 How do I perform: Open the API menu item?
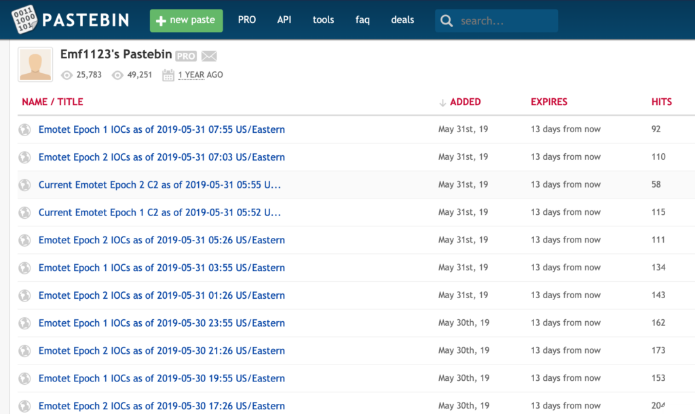point(284,20)
